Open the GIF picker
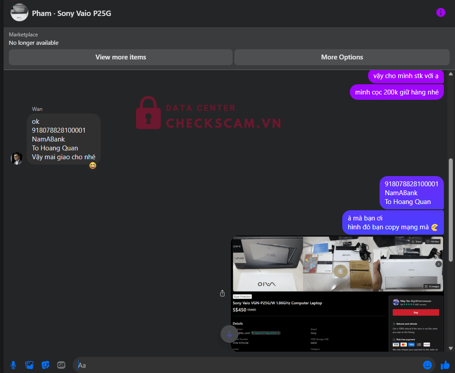 pyautogui.click(x=61, y=365)
